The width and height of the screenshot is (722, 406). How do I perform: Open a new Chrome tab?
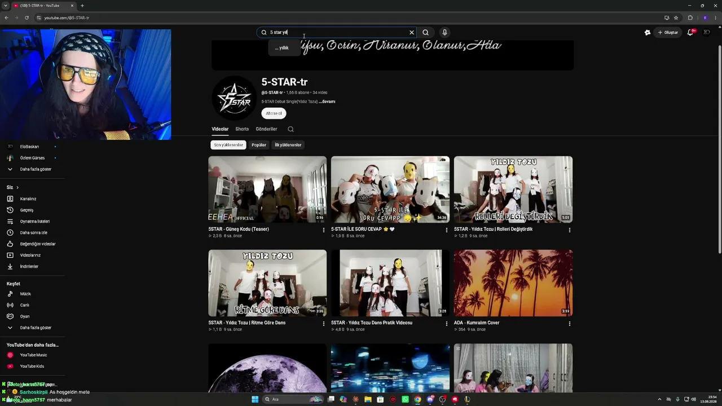click(x=82, y=6)
